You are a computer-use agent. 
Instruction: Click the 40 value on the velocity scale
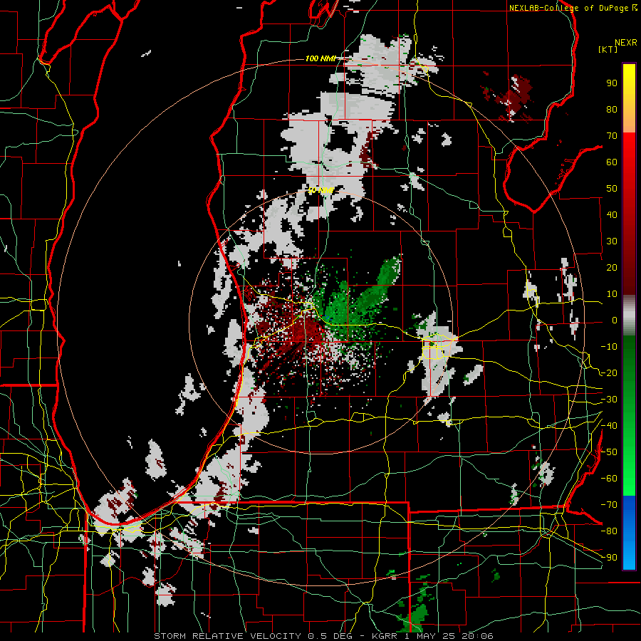(x=612, y=215)
